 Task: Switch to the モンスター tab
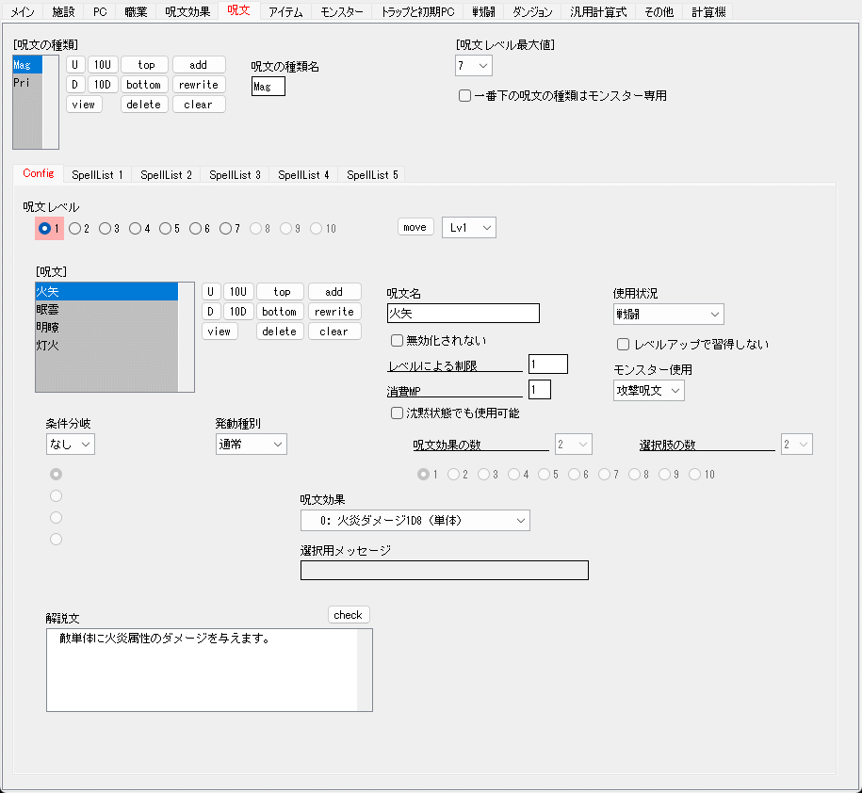point(341,11)
